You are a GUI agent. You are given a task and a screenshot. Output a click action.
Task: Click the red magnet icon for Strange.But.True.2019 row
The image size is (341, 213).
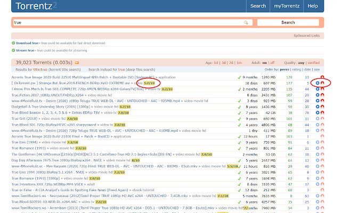tap(322, 83)
